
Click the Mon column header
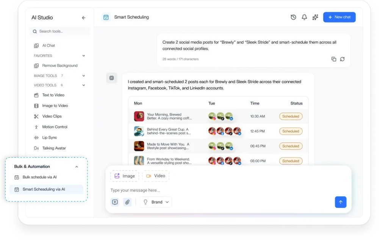point(138,103)
